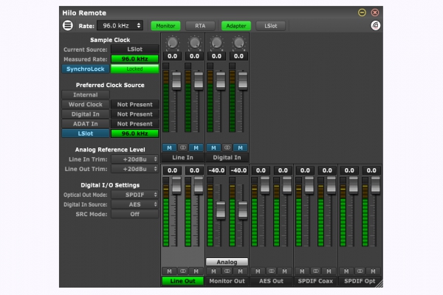This screenshot has width=443, height=295.
Task: Click the Monitor Out stereo link icon
Action: (227, 271)
